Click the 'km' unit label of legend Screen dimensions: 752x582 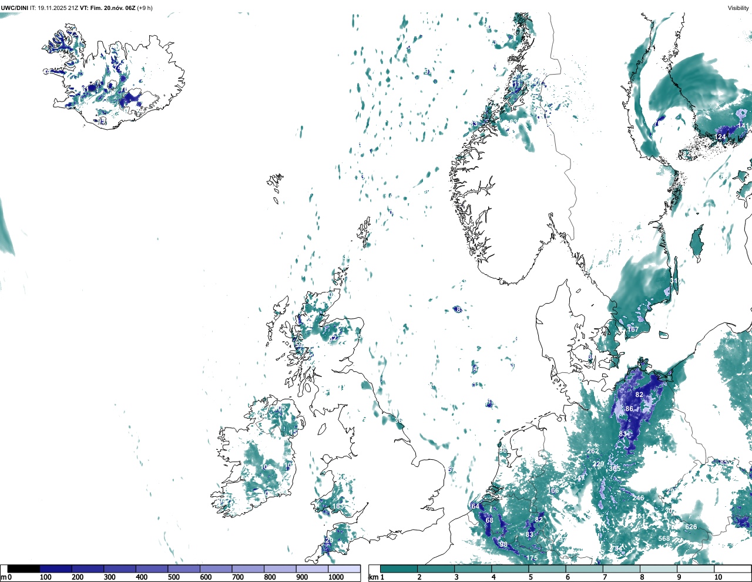coord(372,577)
